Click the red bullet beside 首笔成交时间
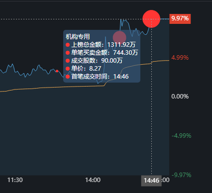The image size is (212, 193). click(x=68, y=77)
